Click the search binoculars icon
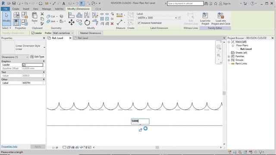The height and width of the screenshot is (155, 276). click(x=206, y=3)
